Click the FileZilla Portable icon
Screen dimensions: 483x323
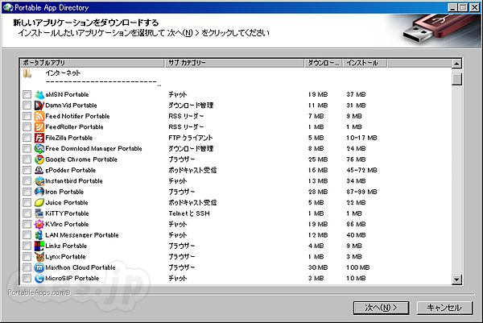coord(39,138)
